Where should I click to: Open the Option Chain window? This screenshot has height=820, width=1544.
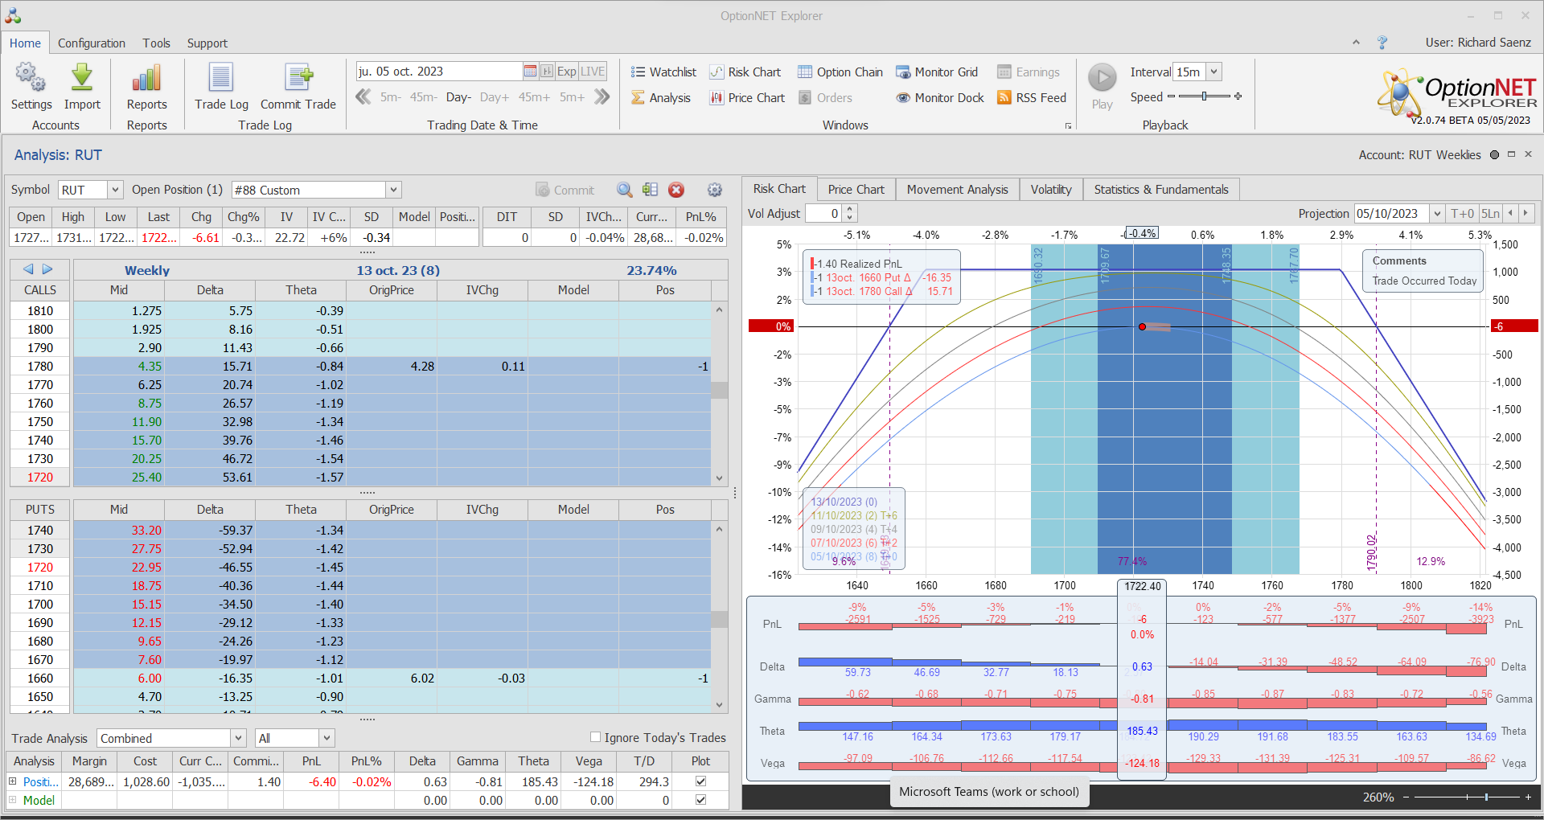point(840,72)
